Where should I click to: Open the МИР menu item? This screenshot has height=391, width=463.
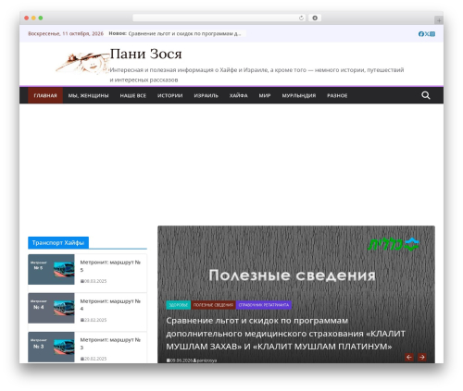[265, 95]
